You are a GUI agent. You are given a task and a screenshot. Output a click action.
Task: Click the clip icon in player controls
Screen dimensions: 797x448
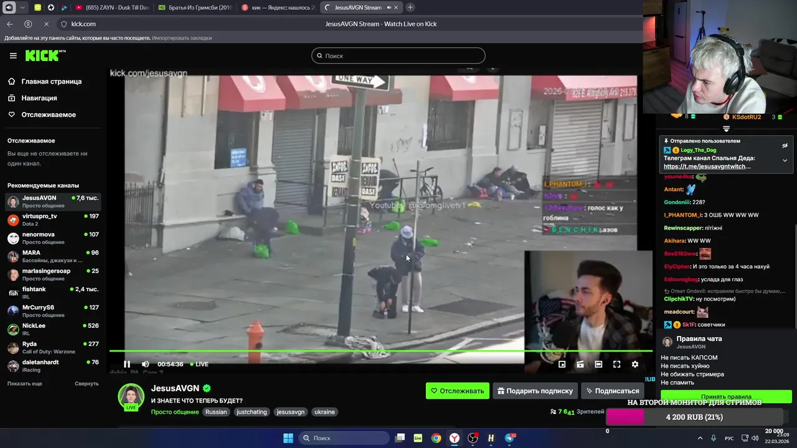[580, 364]
